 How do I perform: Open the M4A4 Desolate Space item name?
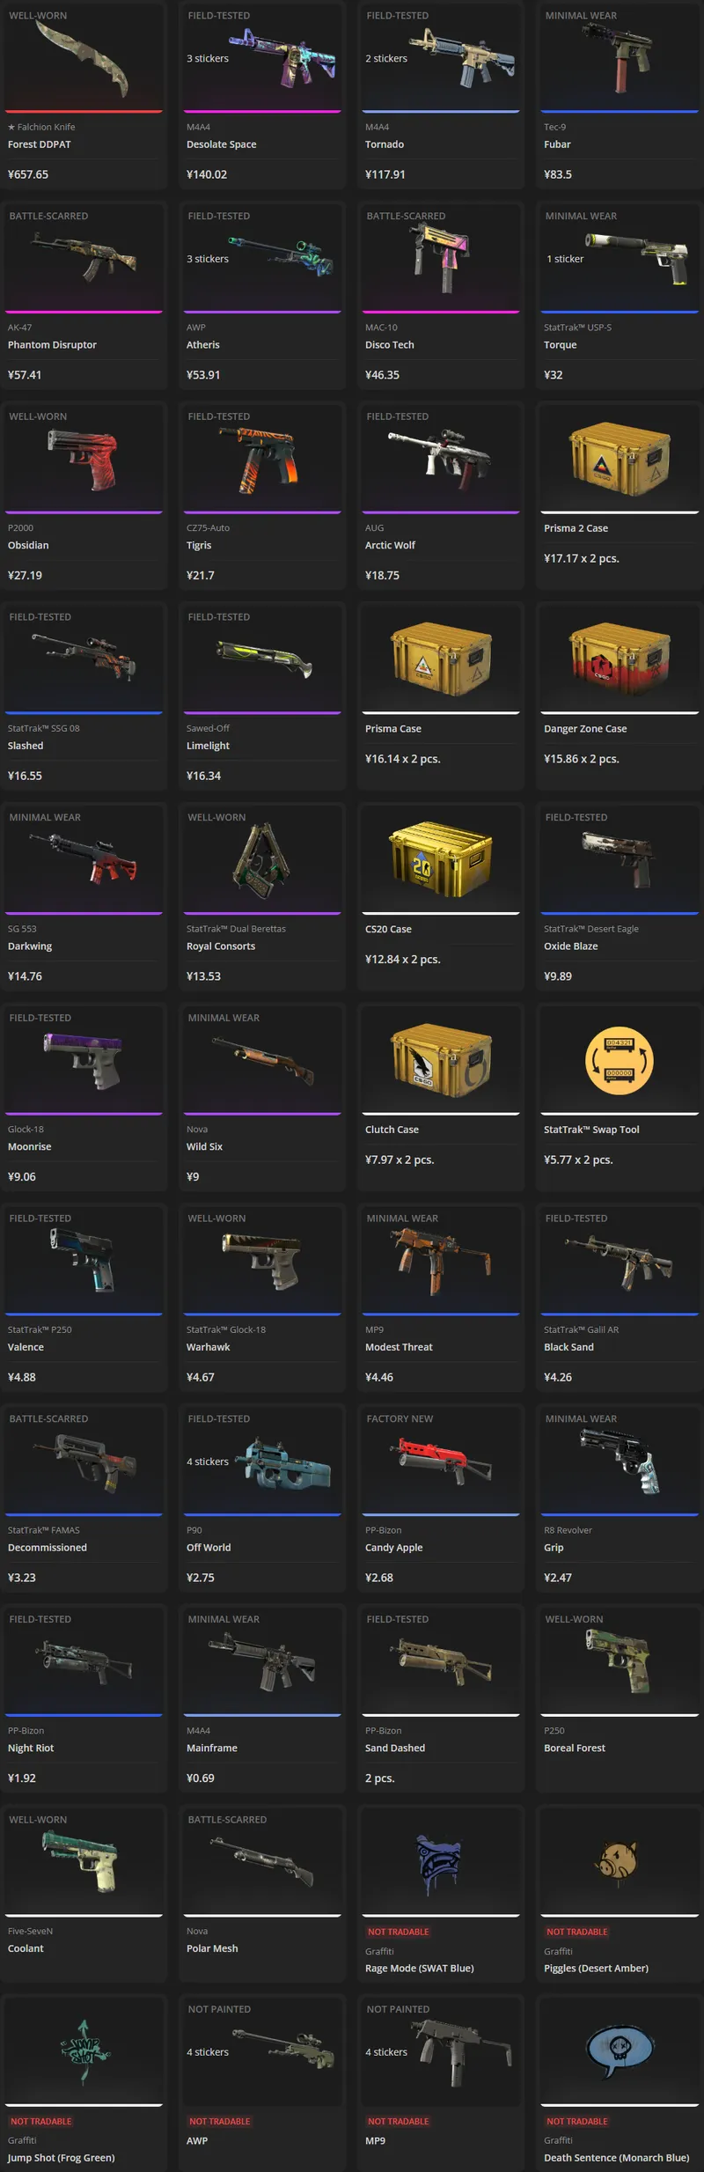click(221, 144)
